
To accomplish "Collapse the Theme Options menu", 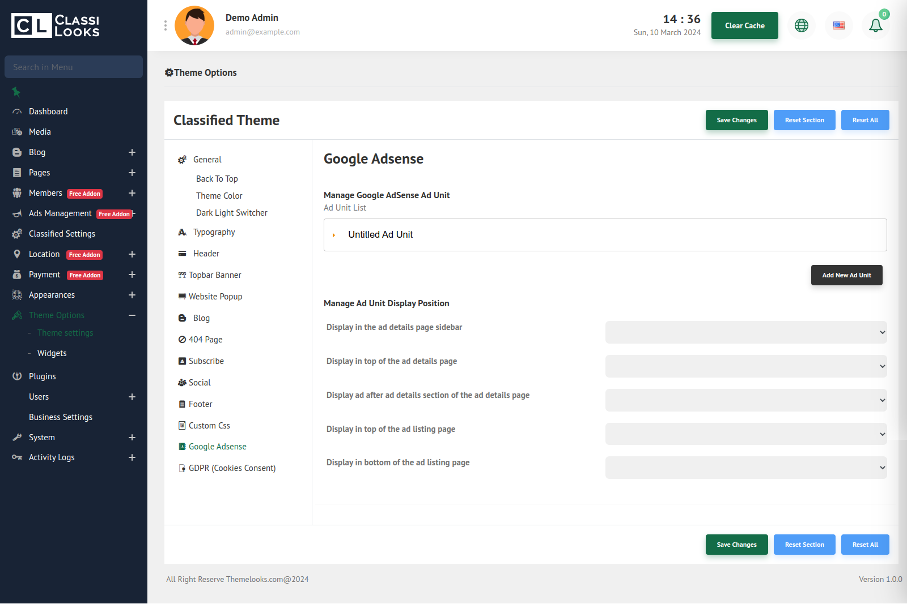I will (x=132, y=315).
